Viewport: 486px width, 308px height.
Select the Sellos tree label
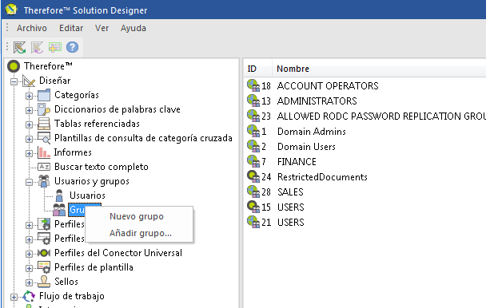(66, 282)
